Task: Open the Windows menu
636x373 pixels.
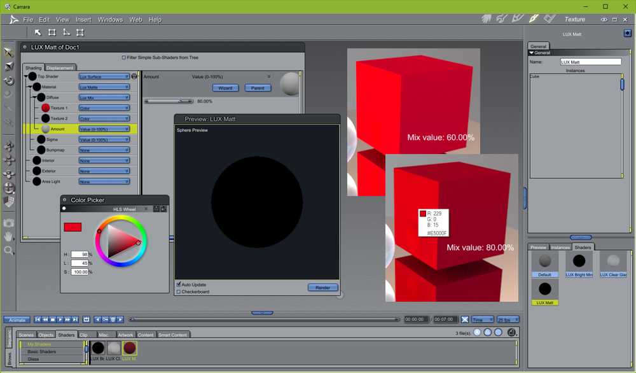Action: point(110,20)
